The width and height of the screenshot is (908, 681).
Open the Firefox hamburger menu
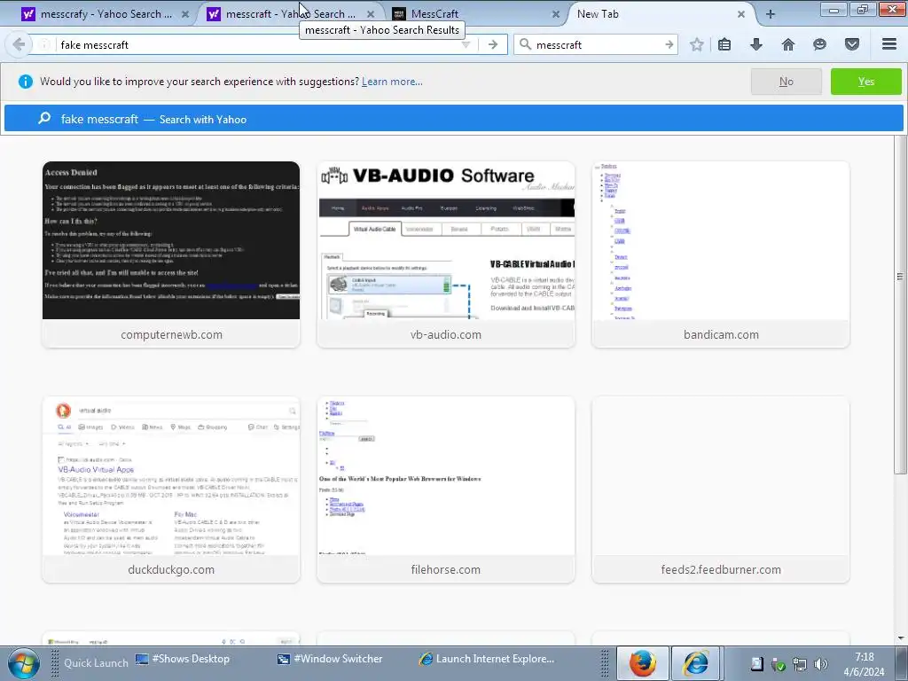(889, 44)
